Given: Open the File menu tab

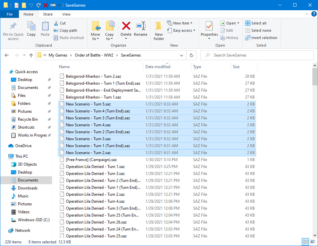Looking at the screenshot, I should (10, 14).
